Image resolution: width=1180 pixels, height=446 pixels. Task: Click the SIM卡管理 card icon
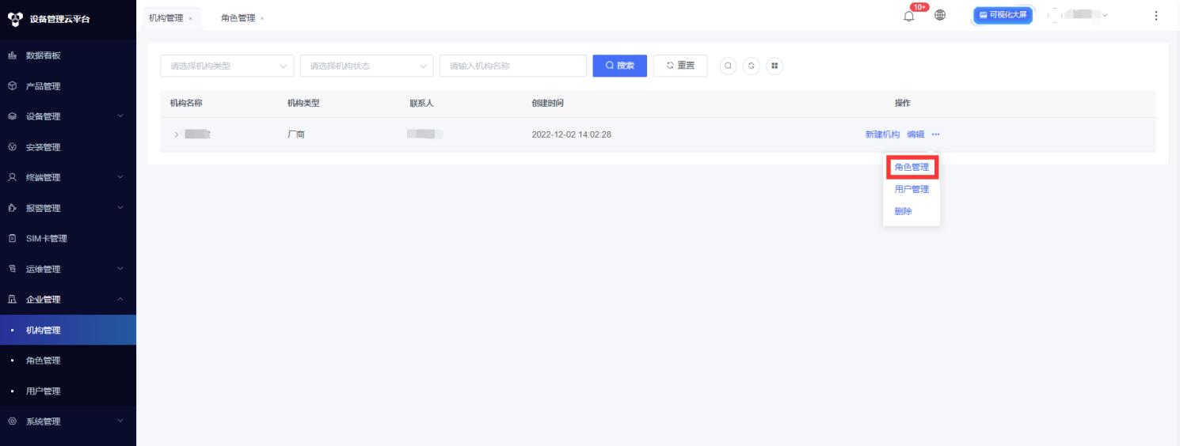[12, 238]
